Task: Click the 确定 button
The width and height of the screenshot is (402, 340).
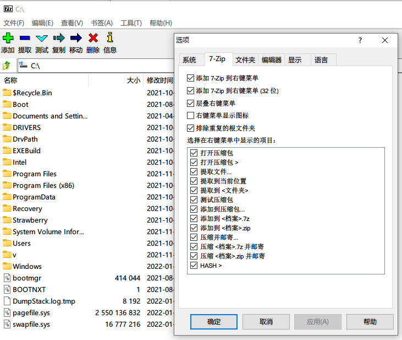Action: 214,321
